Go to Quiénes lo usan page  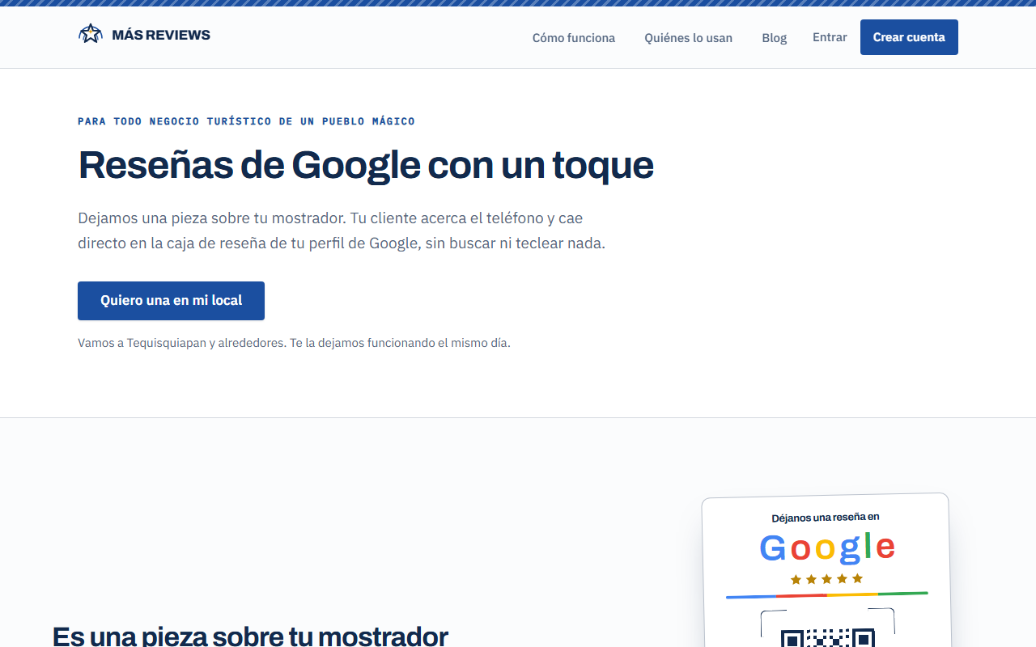coord(689,38)
